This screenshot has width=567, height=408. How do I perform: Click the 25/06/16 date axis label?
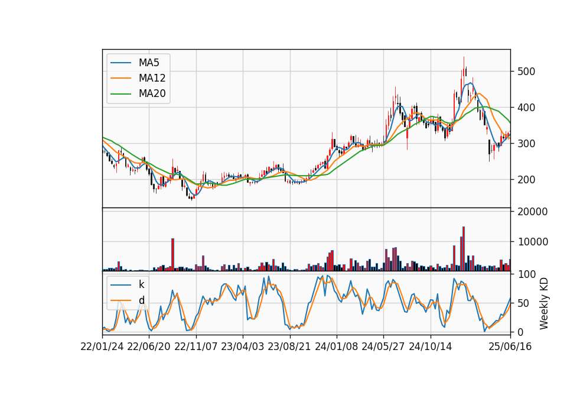510,347
